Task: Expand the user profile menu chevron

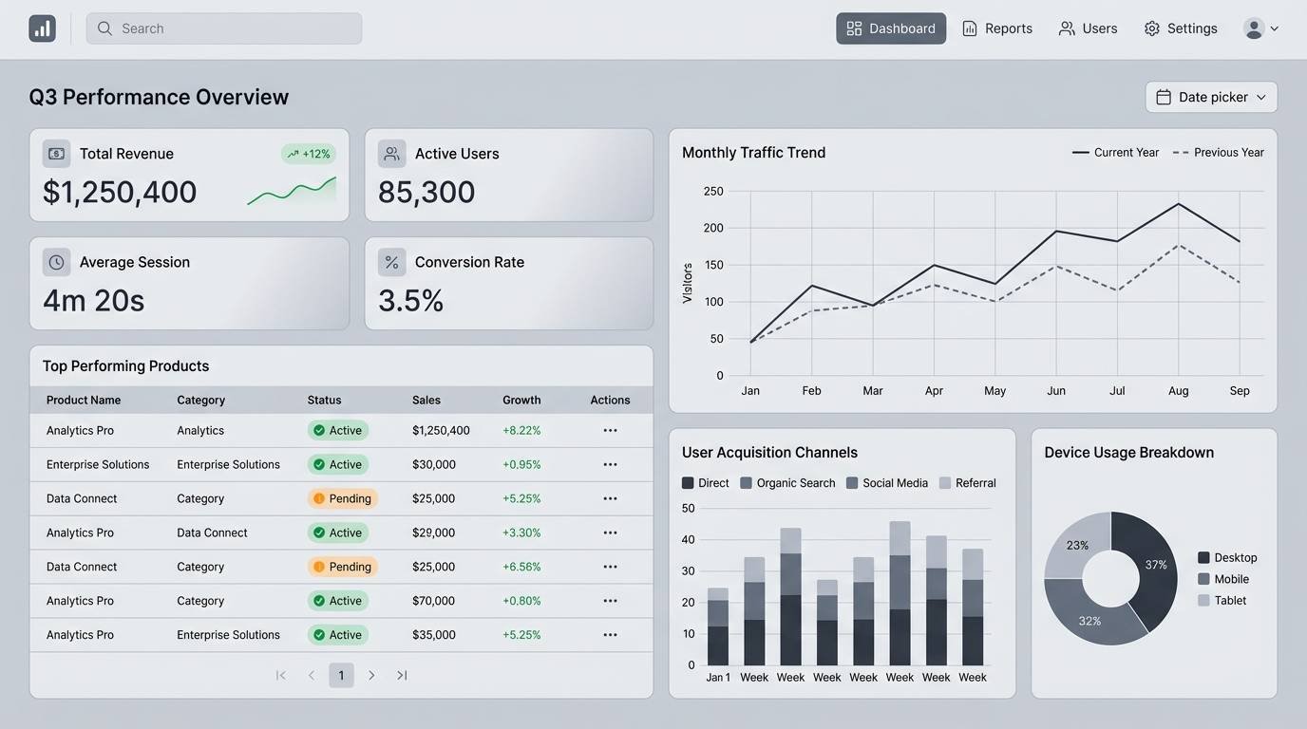Action: 1274,28
